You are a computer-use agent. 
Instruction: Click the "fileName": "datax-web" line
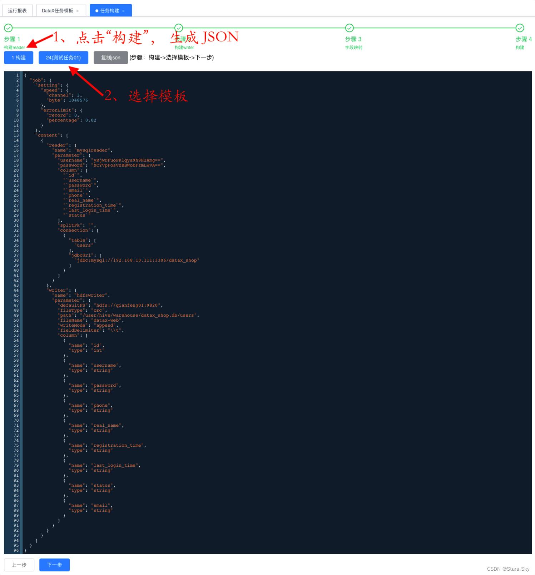(x=91, y=320)
